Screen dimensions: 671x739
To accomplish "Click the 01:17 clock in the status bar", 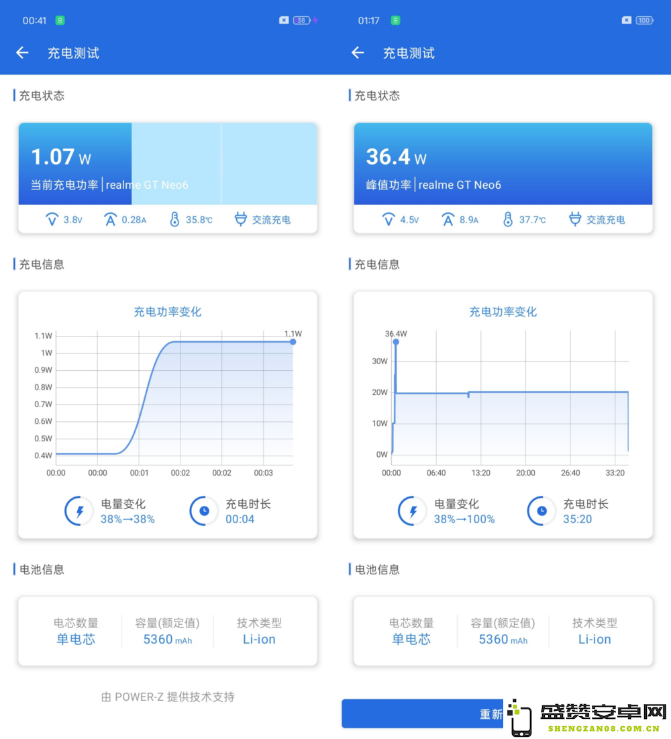I will pyautogui.click(x=368, y=20).
